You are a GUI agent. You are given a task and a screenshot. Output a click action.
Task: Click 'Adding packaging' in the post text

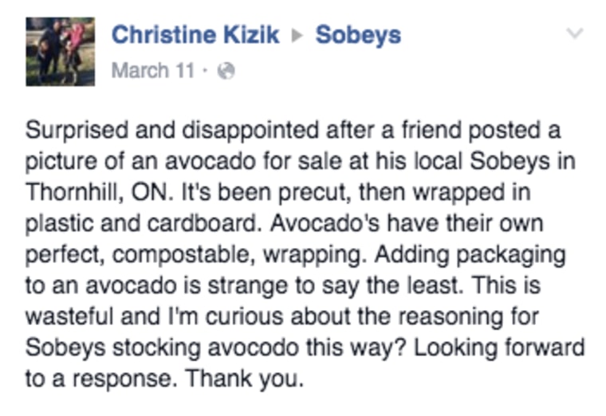470,255
